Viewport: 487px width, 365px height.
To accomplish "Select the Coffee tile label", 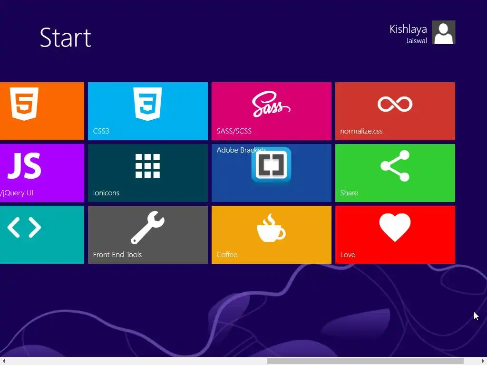I will [227, 255].
